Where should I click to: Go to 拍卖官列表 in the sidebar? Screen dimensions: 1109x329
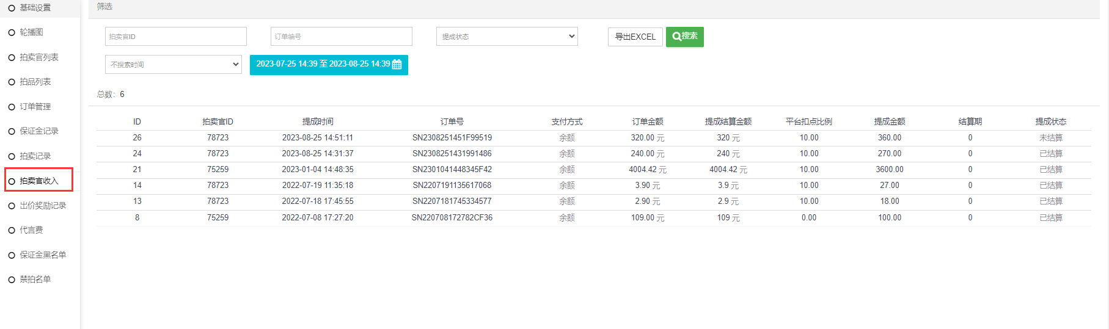click(38, 57)
